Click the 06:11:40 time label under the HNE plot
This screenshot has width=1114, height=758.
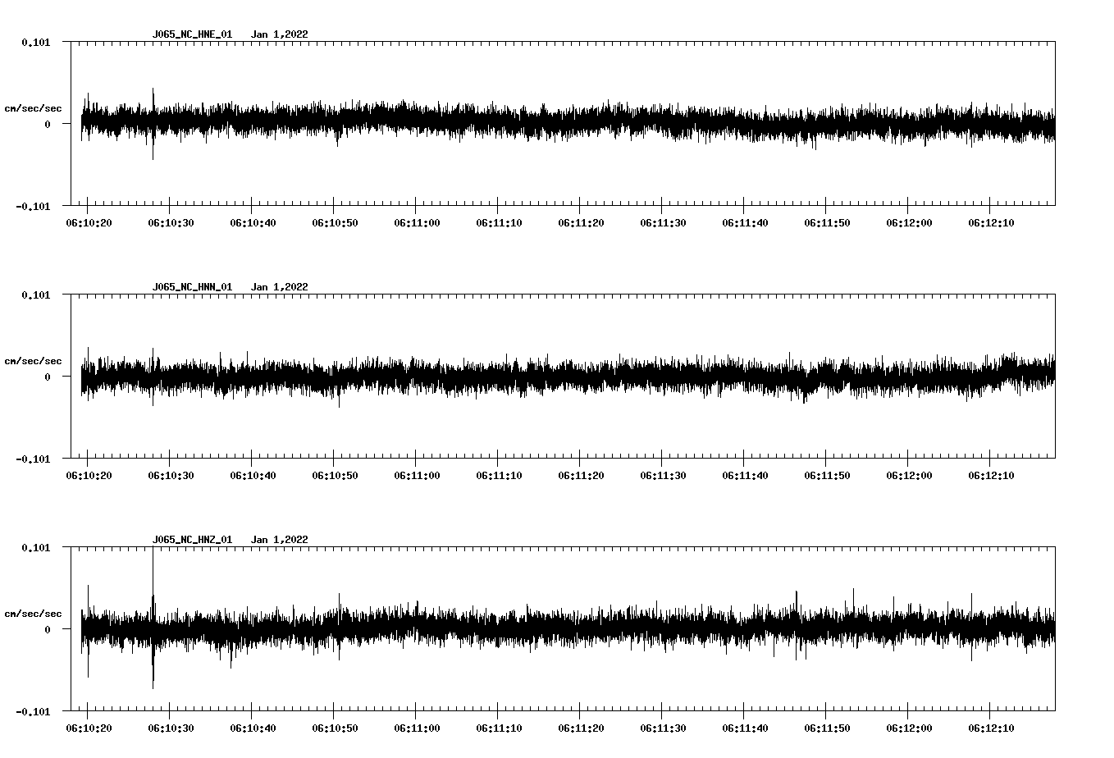click(x=745, y=223)
